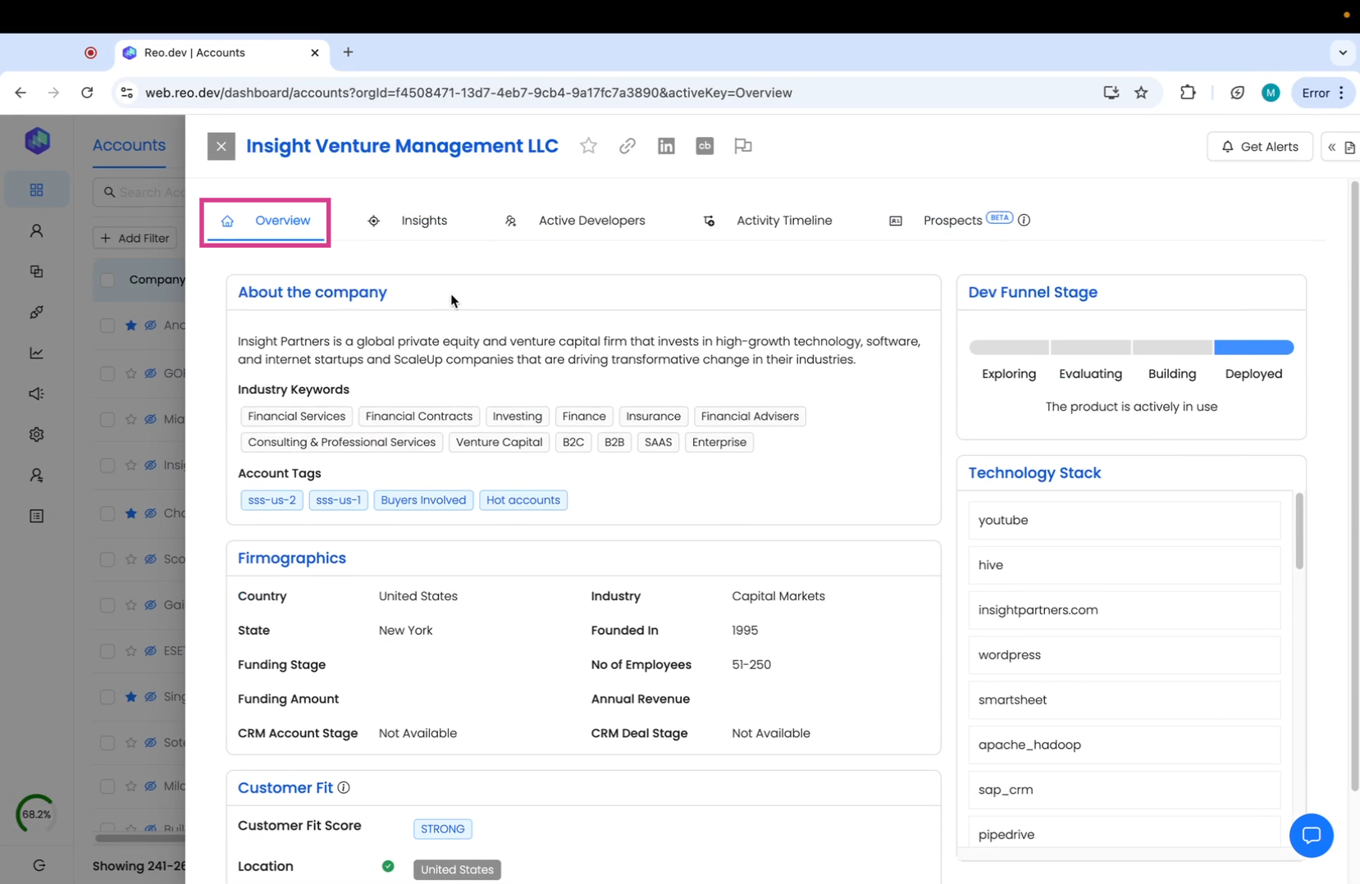Close the account detail panel

coord(221,147)
